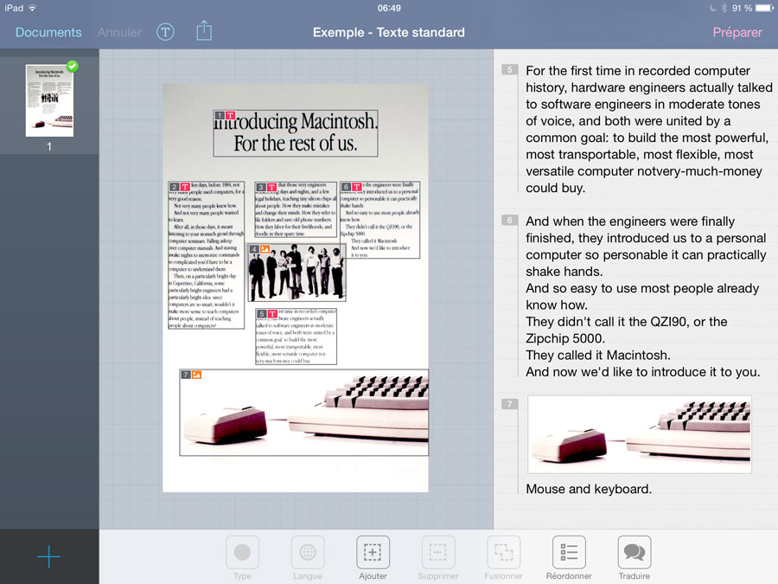Tap the Préparer button
Image resolution: width=778 pixels, height=584 pixels.
point(737,32)
